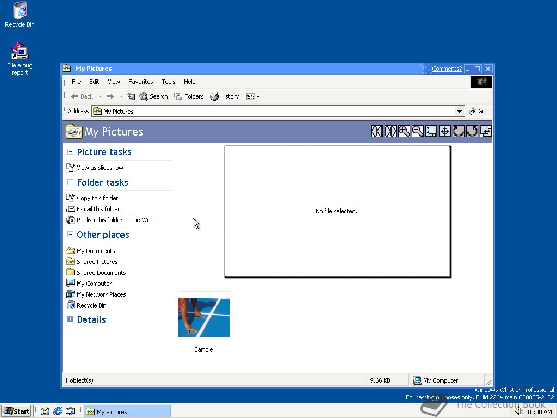The image size is (557, 418).
Task: Click Publish this folder to the Web
Action: (110, 220)
